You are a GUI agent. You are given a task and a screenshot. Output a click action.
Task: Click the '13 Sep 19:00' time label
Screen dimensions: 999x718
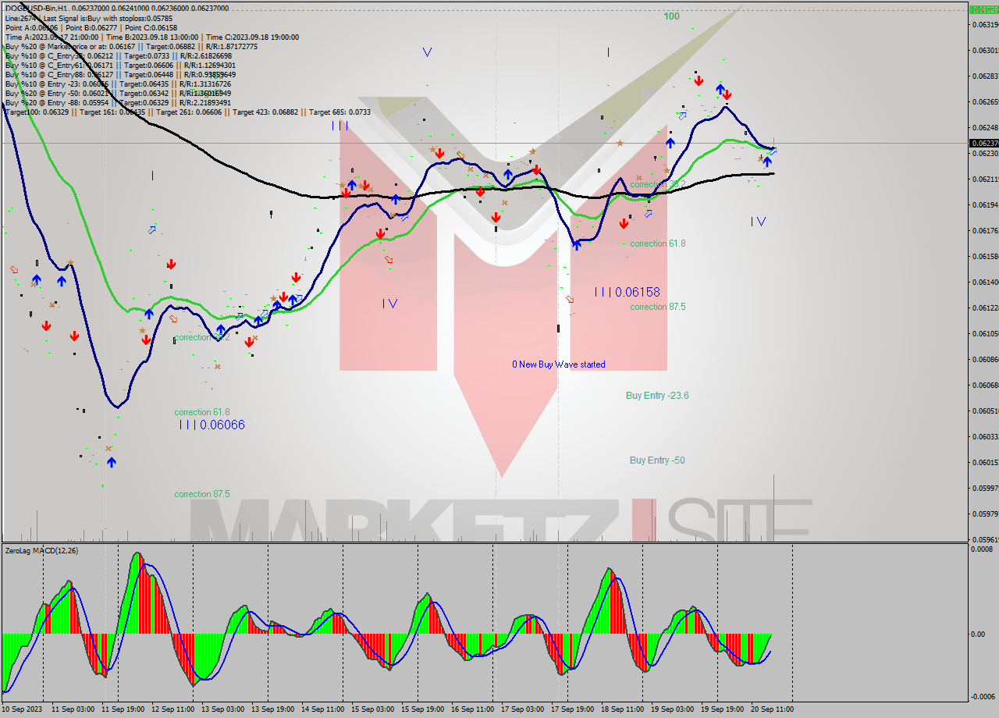tap(274, 709)
